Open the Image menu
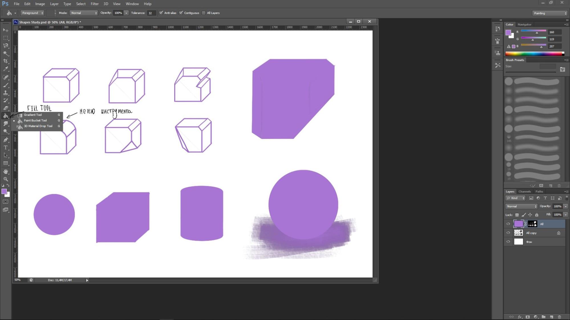Image resolution: width=570 pixels, height=320 pixels. pos(40,4)
